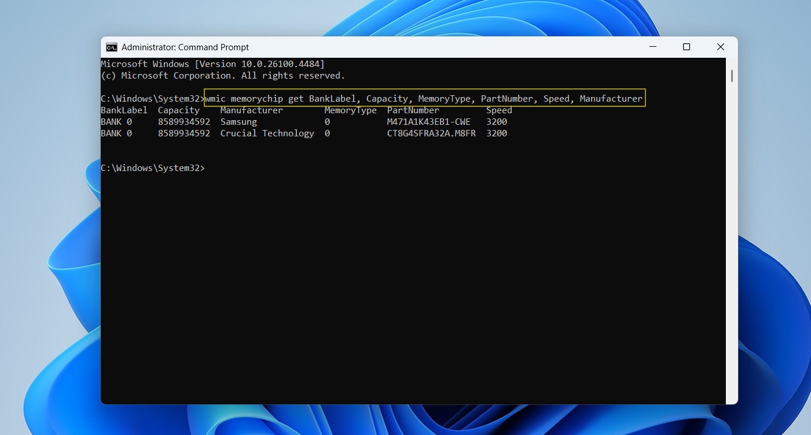The image size is (811, 435).
Task: Click the last C:\Windows\System32> prompt line
Action: tap(153, 168)
